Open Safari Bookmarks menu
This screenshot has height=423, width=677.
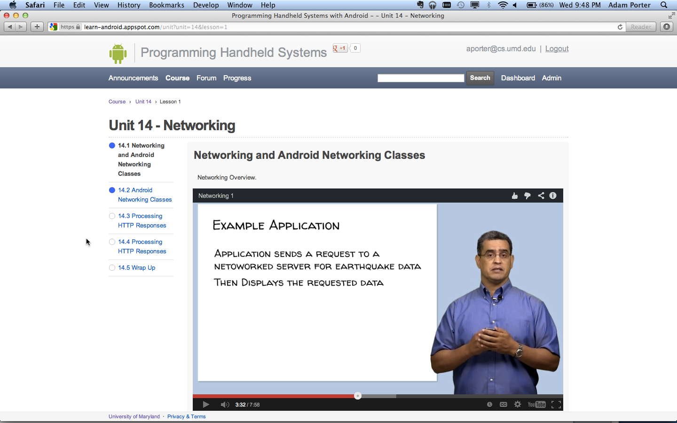click(166, 5)
